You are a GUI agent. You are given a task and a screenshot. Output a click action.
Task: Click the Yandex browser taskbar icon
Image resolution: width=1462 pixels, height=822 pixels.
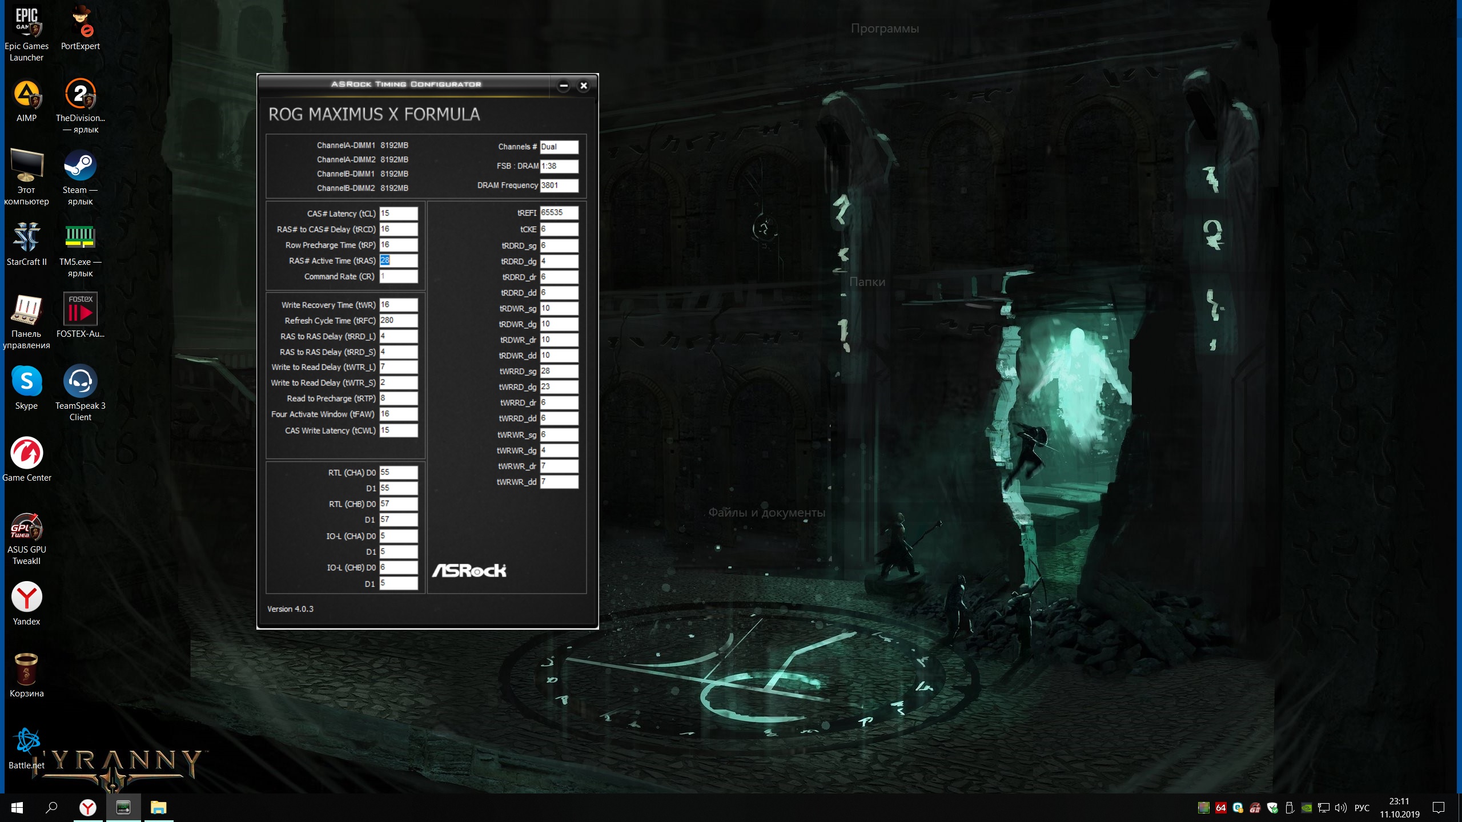87,807
